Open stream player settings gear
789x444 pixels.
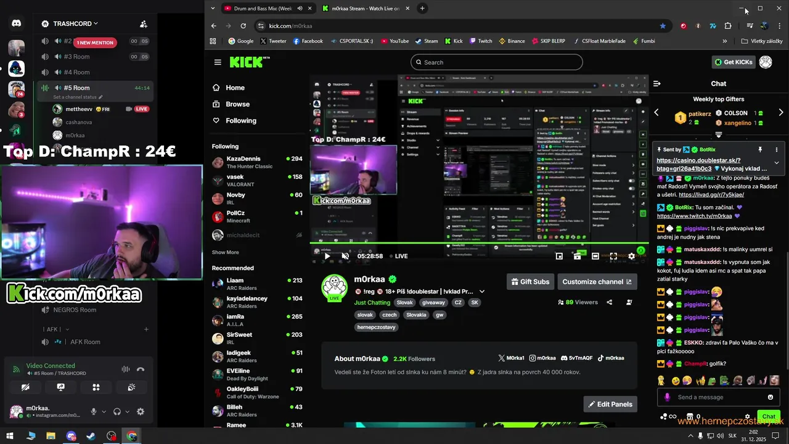[631, 256]
